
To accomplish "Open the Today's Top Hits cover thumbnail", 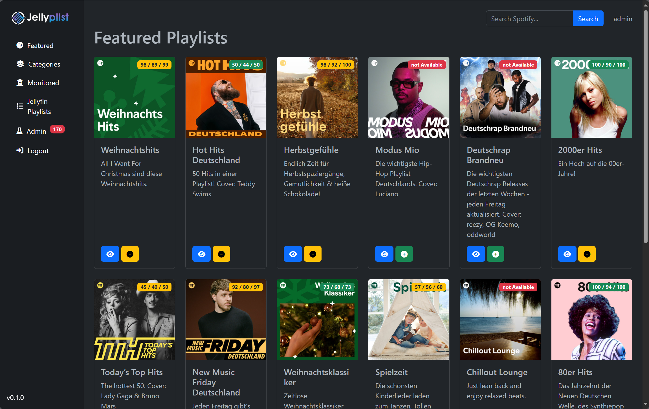I will [x=134, y=320].
